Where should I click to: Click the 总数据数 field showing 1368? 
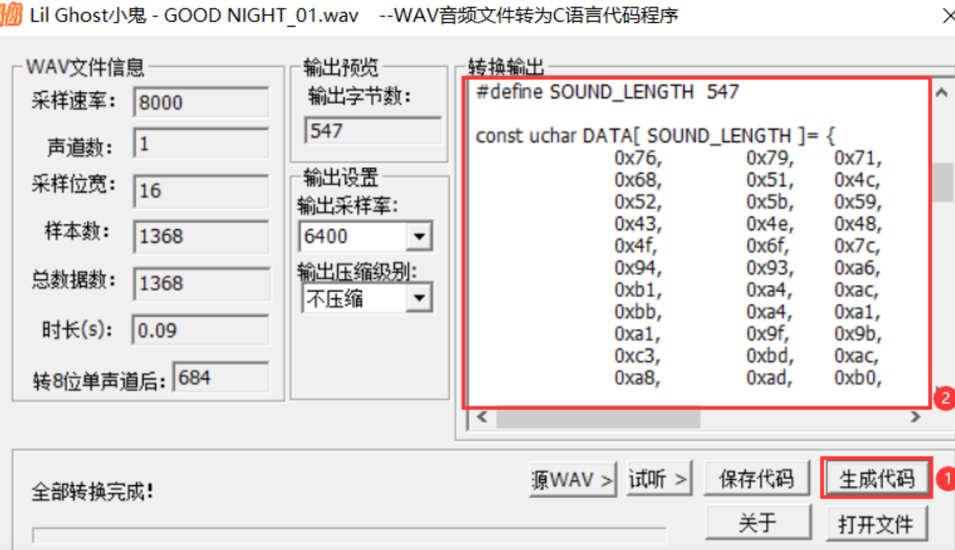(201, 283)
